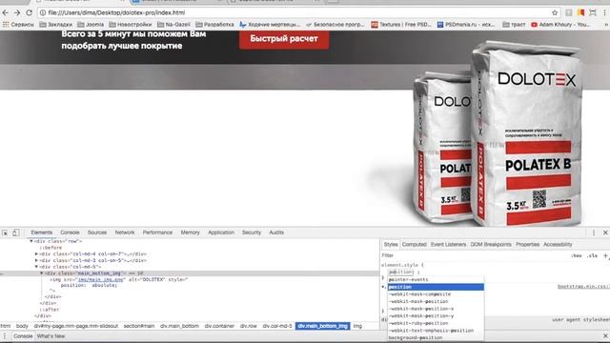Switch to the Memory tab
The image size is (610, 343).
point(190,232)
